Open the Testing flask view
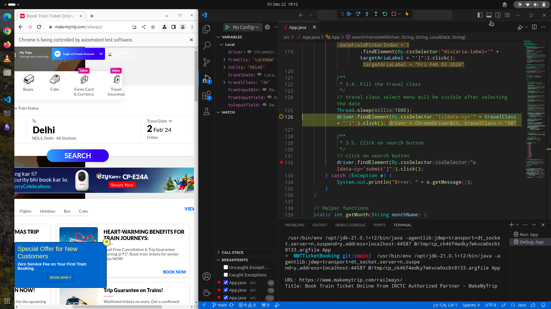This screenshot has height=309, width=551. coord(206,112)
